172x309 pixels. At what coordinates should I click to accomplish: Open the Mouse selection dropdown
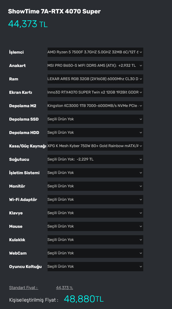[x=95, y=226]
